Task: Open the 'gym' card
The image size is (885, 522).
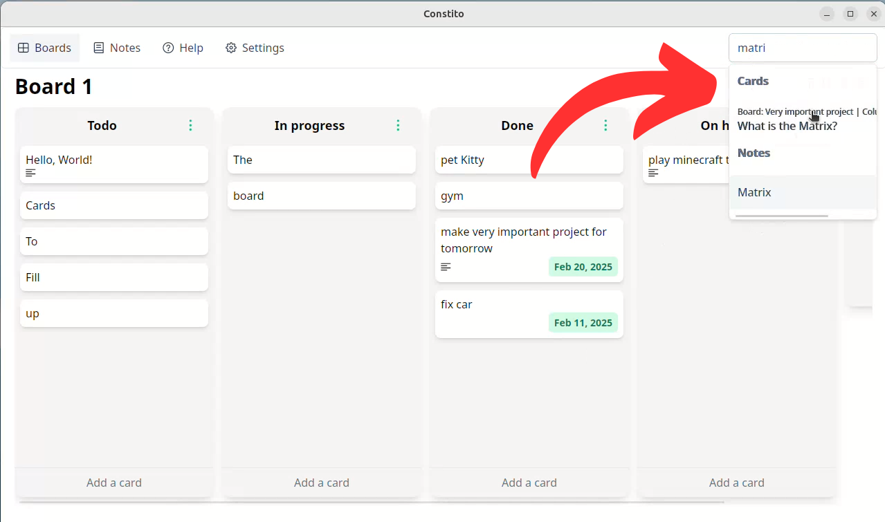Action: [x=529, y=196]
